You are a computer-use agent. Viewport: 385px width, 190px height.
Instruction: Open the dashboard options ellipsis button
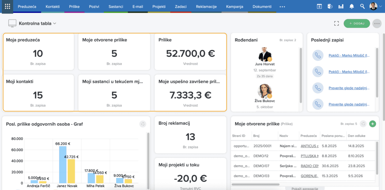pos(377,24)
